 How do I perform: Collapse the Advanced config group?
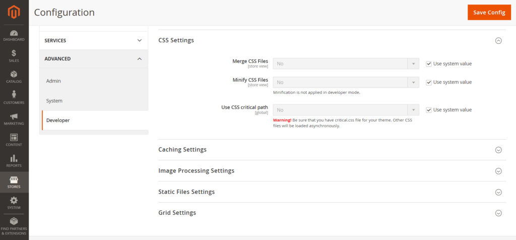(94, 59)
